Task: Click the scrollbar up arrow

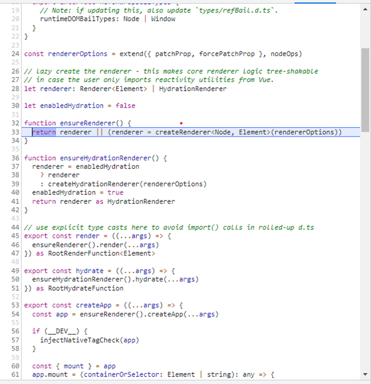Action: coord(365,9)
